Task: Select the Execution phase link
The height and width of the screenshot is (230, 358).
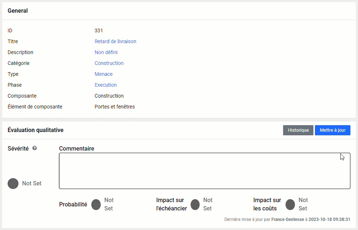Action: (105, 85)
